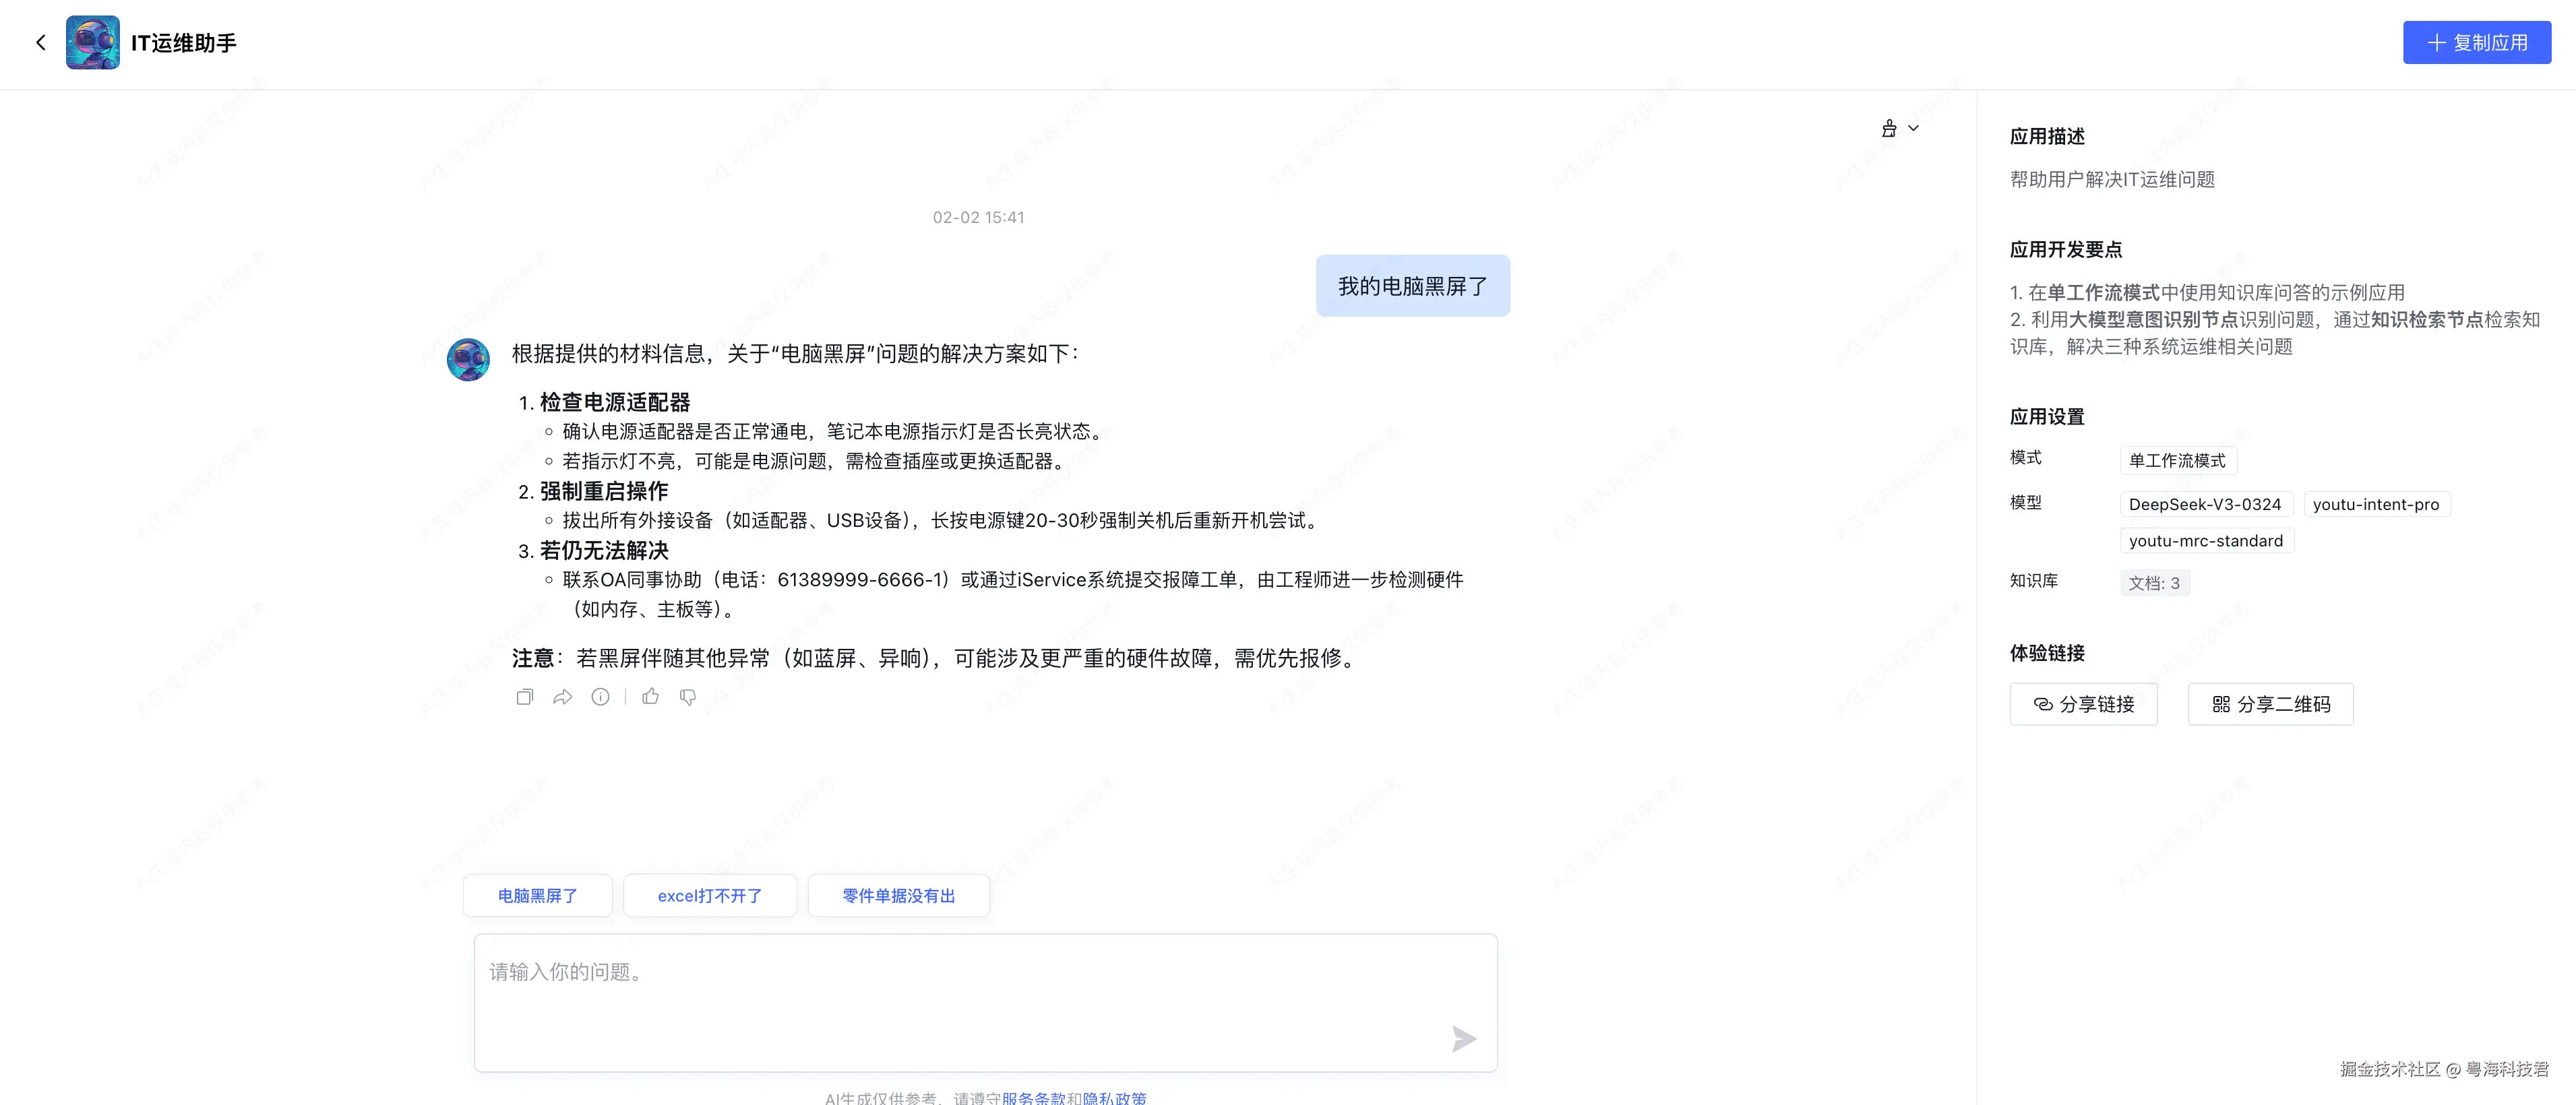Give the answer a thumbs up
The width and height of the screenshot is (2576, 1105).
[651, 697]
